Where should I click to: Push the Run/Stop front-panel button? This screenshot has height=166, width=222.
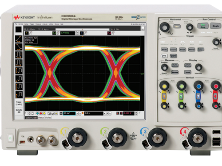click(203, 26)
